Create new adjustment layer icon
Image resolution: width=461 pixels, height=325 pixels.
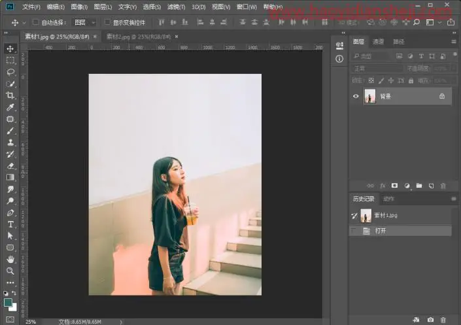pos(407,186)
